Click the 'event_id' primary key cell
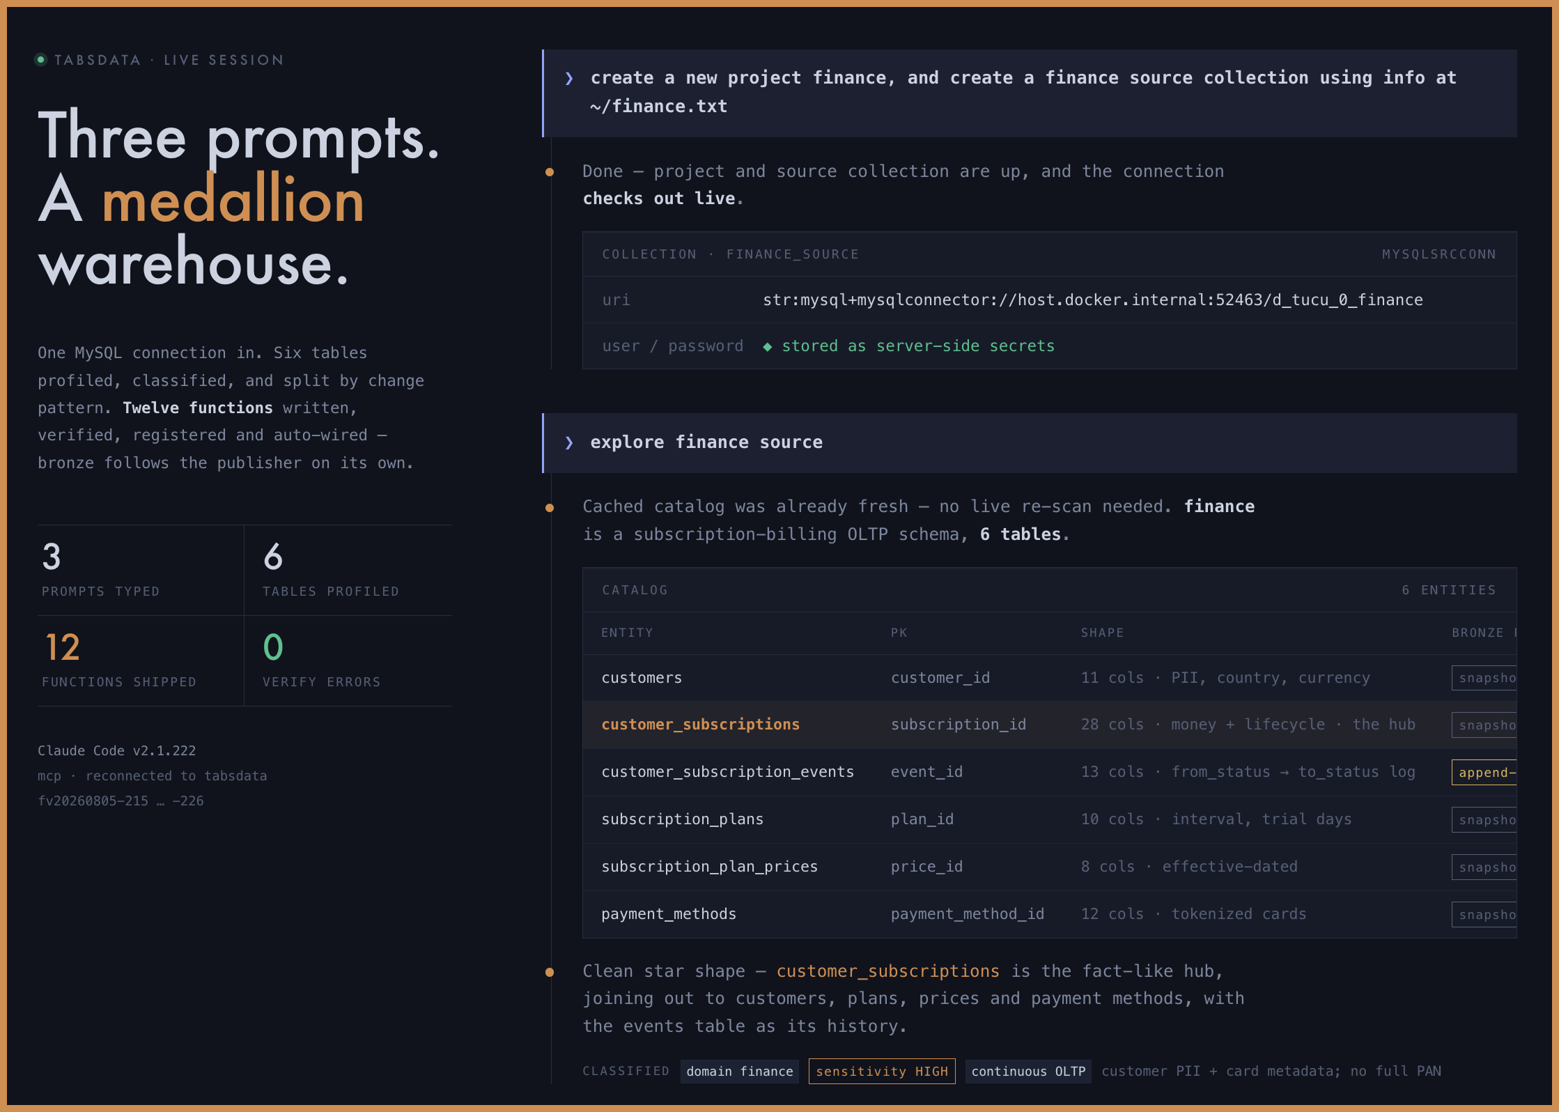This screenshot has width=1559, height=1112. [926, 772]
